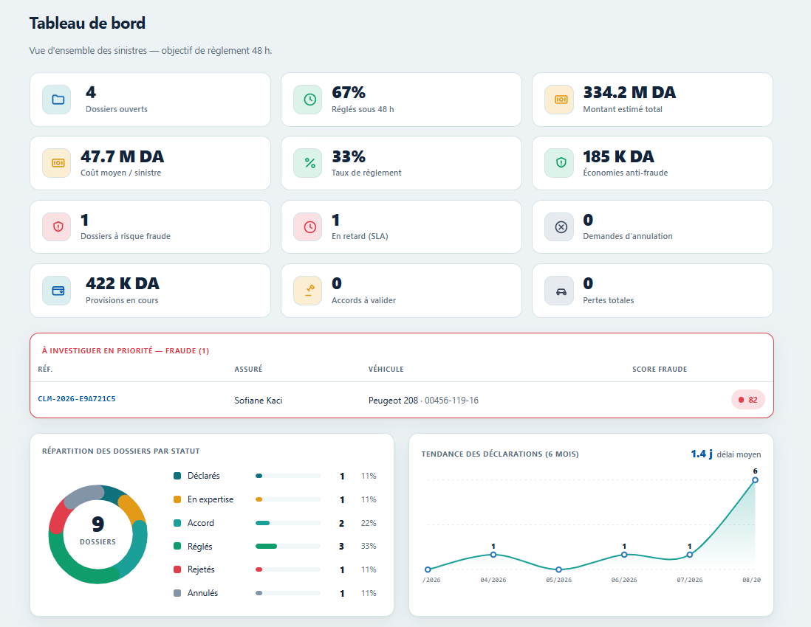Click the Tableau de bord heading
The height and width of the screenshot is (627, 811).
tap(87, 24)
